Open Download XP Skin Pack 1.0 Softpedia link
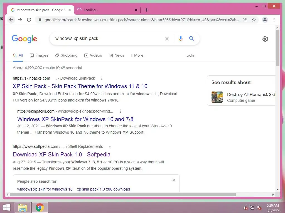Screen dimensions: 285x213 pyautogui.click(x=62, y=154)
